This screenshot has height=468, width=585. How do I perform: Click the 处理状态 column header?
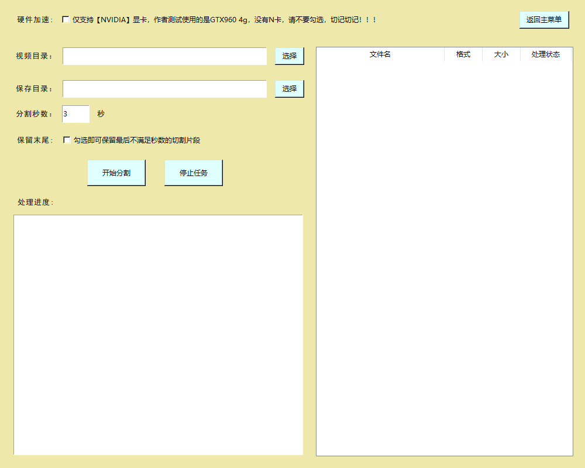point(545,54)
